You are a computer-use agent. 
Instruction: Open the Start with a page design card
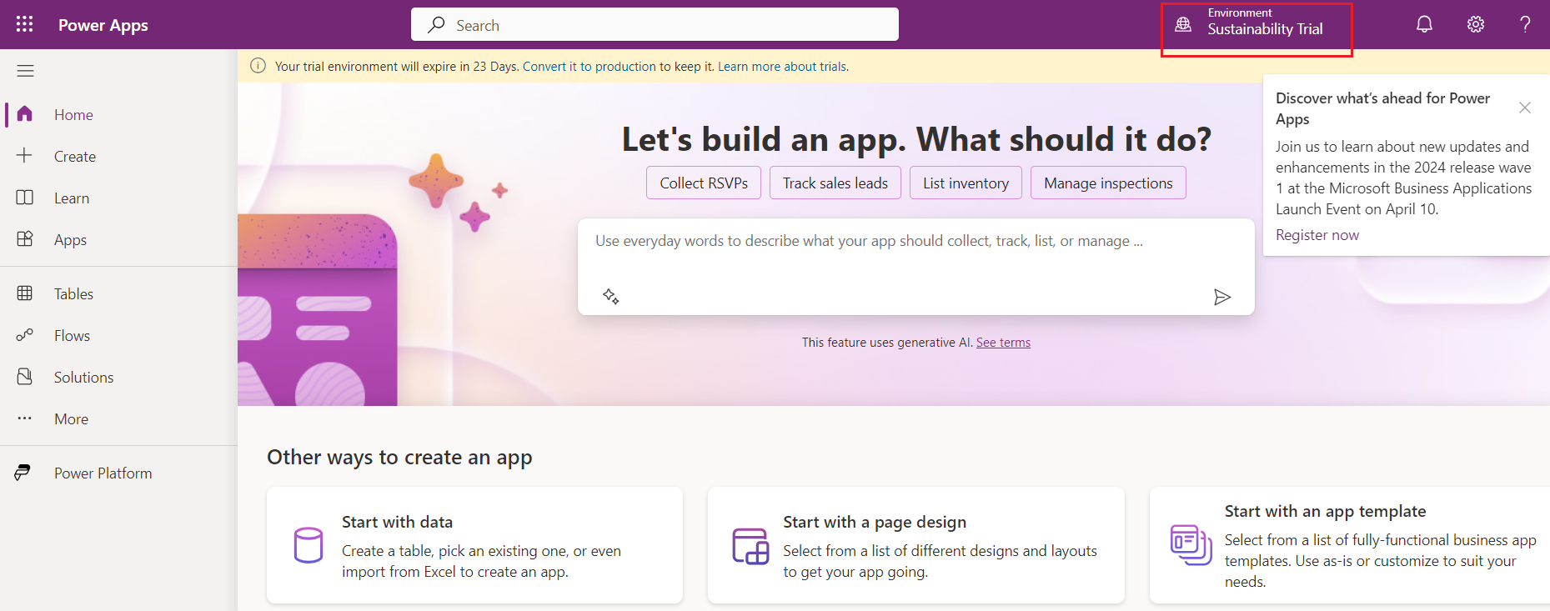[x=915, y=545]
